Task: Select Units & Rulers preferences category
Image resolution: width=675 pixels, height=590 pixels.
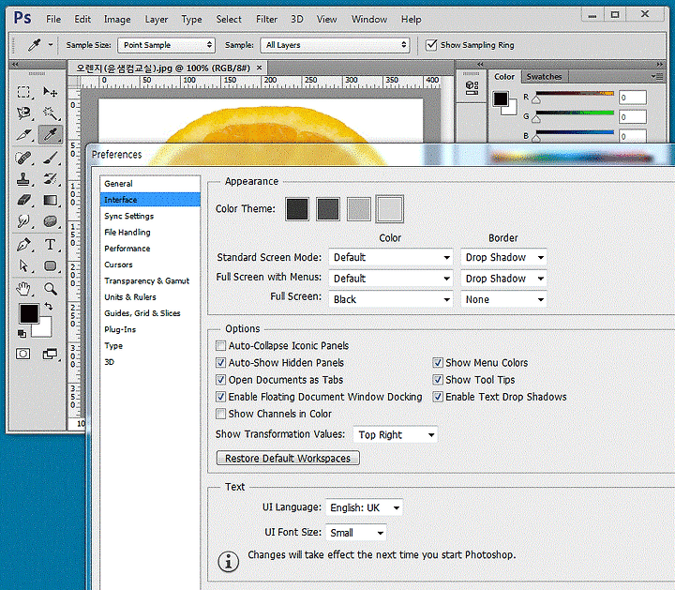Action: (150, 296)
